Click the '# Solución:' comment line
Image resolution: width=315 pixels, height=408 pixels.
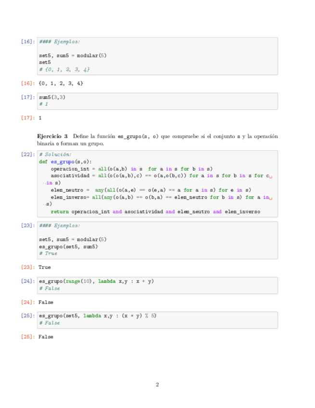55,155
